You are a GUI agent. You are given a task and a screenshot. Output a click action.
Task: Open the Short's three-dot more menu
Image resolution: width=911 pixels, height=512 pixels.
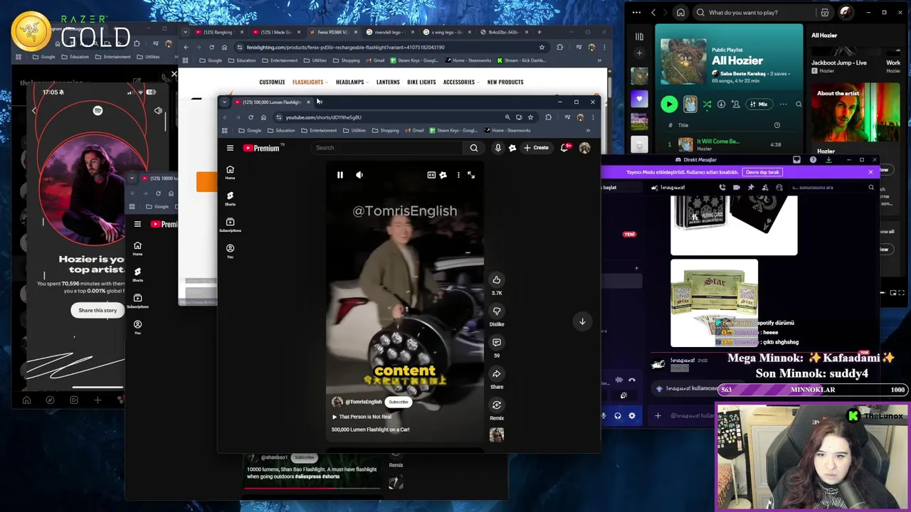[458, 175]
